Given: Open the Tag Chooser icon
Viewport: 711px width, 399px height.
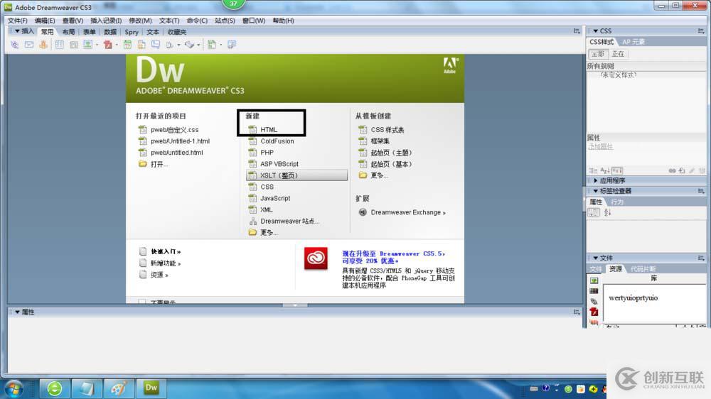Looking at the screenshot, I should [x=232, y=45].
